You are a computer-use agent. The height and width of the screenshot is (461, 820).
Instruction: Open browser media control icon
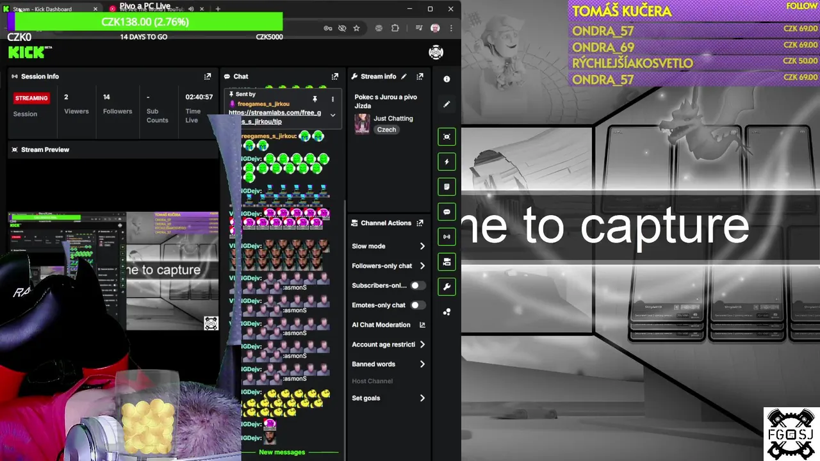(x=419, y=28)
